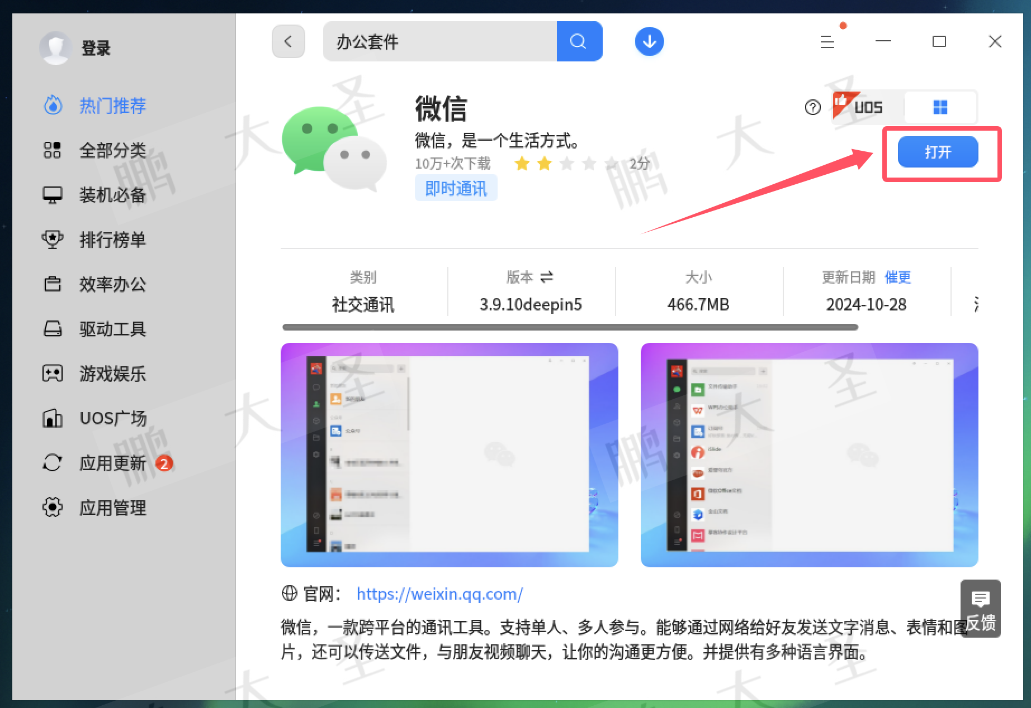Image resolution: width=1031 pixels, height=708 pixels.
Task: Click the horizontal info scrollbar
Action: click(570, 327)
